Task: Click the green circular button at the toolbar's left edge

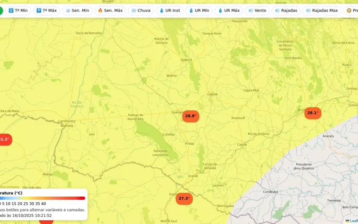Action: 1,11
